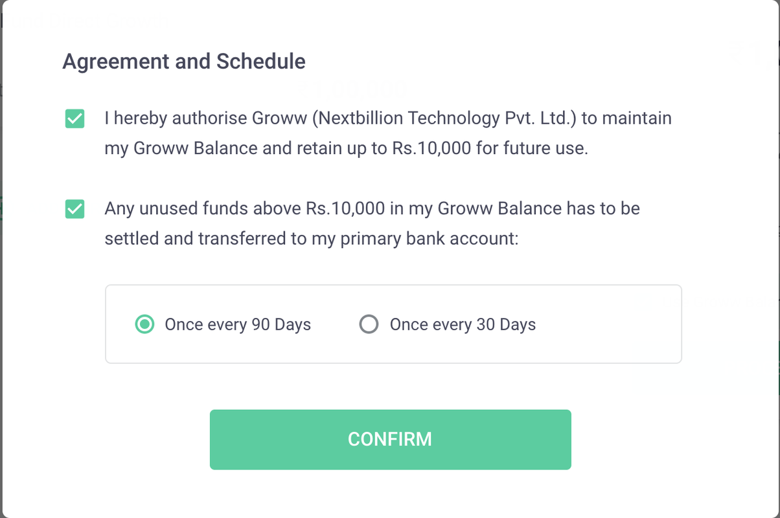Click the white tick in the authorise checkbox

[x=75, y=119]
